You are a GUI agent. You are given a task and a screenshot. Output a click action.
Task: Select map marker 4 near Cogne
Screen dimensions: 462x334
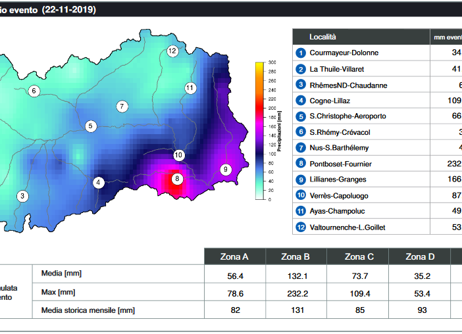coord(98,183)
